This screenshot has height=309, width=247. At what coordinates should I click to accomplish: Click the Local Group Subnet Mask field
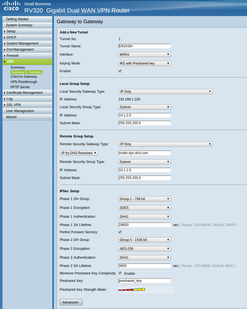click(x=145, y=123)
